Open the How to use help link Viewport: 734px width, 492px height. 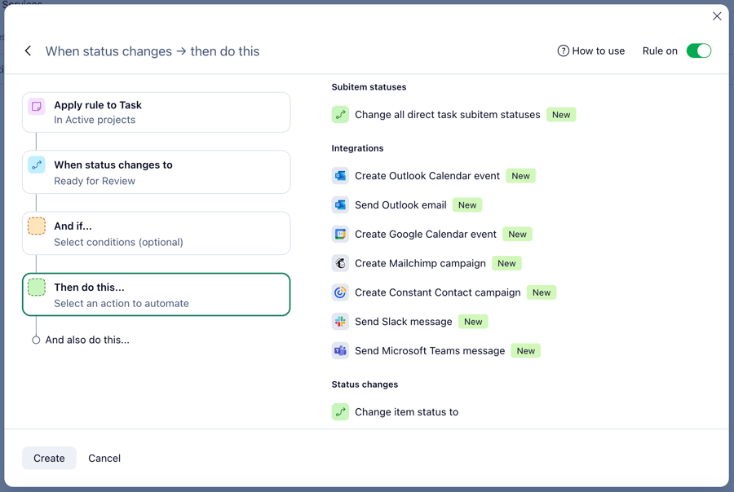591,51
